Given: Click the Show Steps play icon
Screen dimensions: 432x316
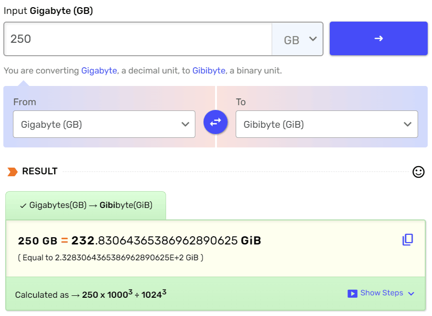Looking at the screenshot, I should tap(352, 293).
